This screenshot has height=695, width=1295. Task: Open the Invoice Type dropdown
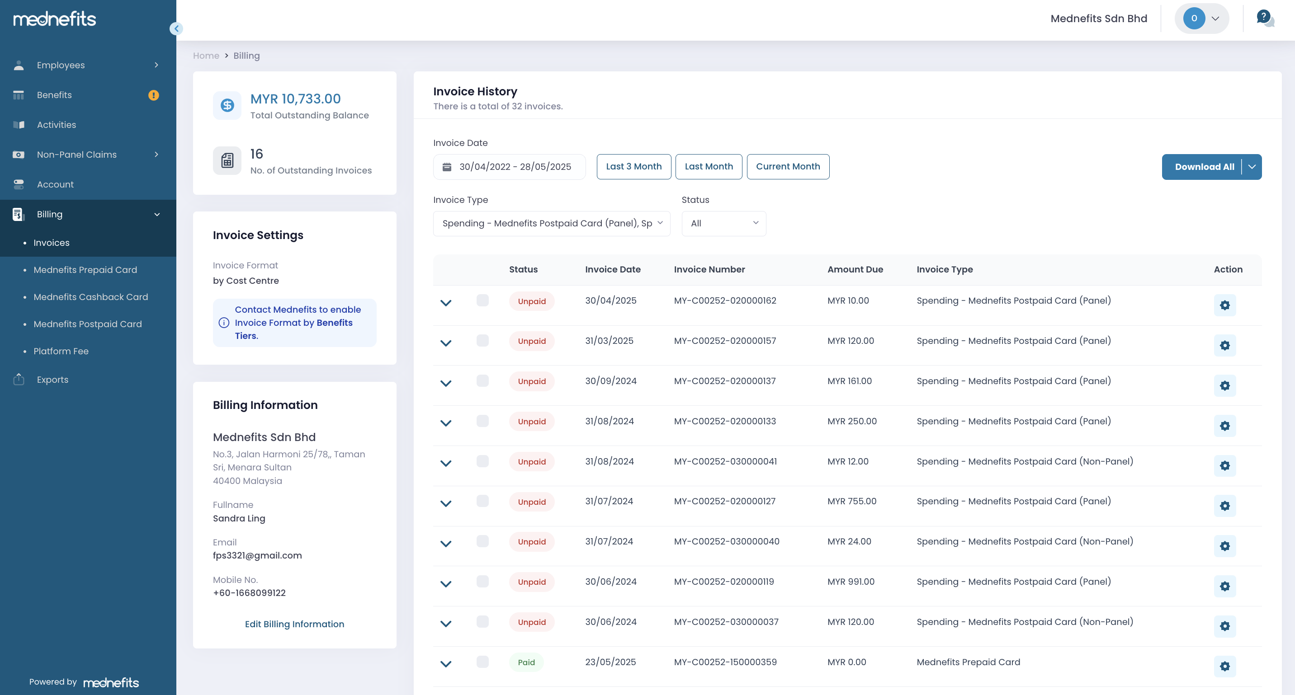(x=552, y=223)
